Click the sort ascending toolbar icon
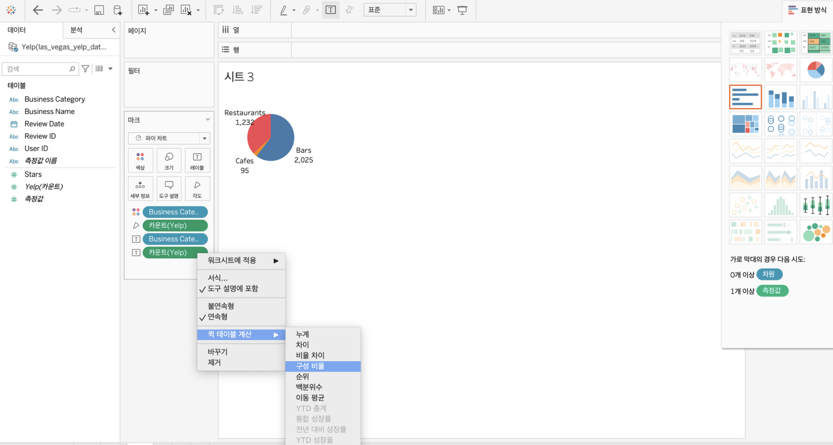Viewport: 833px width, 445px height. coord(238,10)
